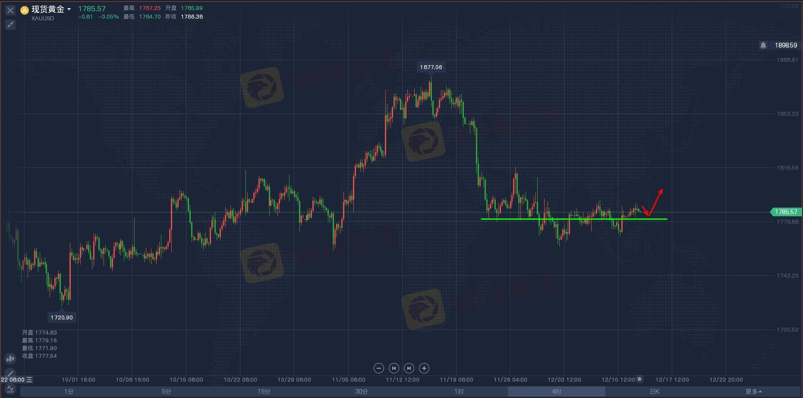Click the timeline dot near 12/10 12:00
The height and width of the screenshot is (398, 803).
point(639,379)
